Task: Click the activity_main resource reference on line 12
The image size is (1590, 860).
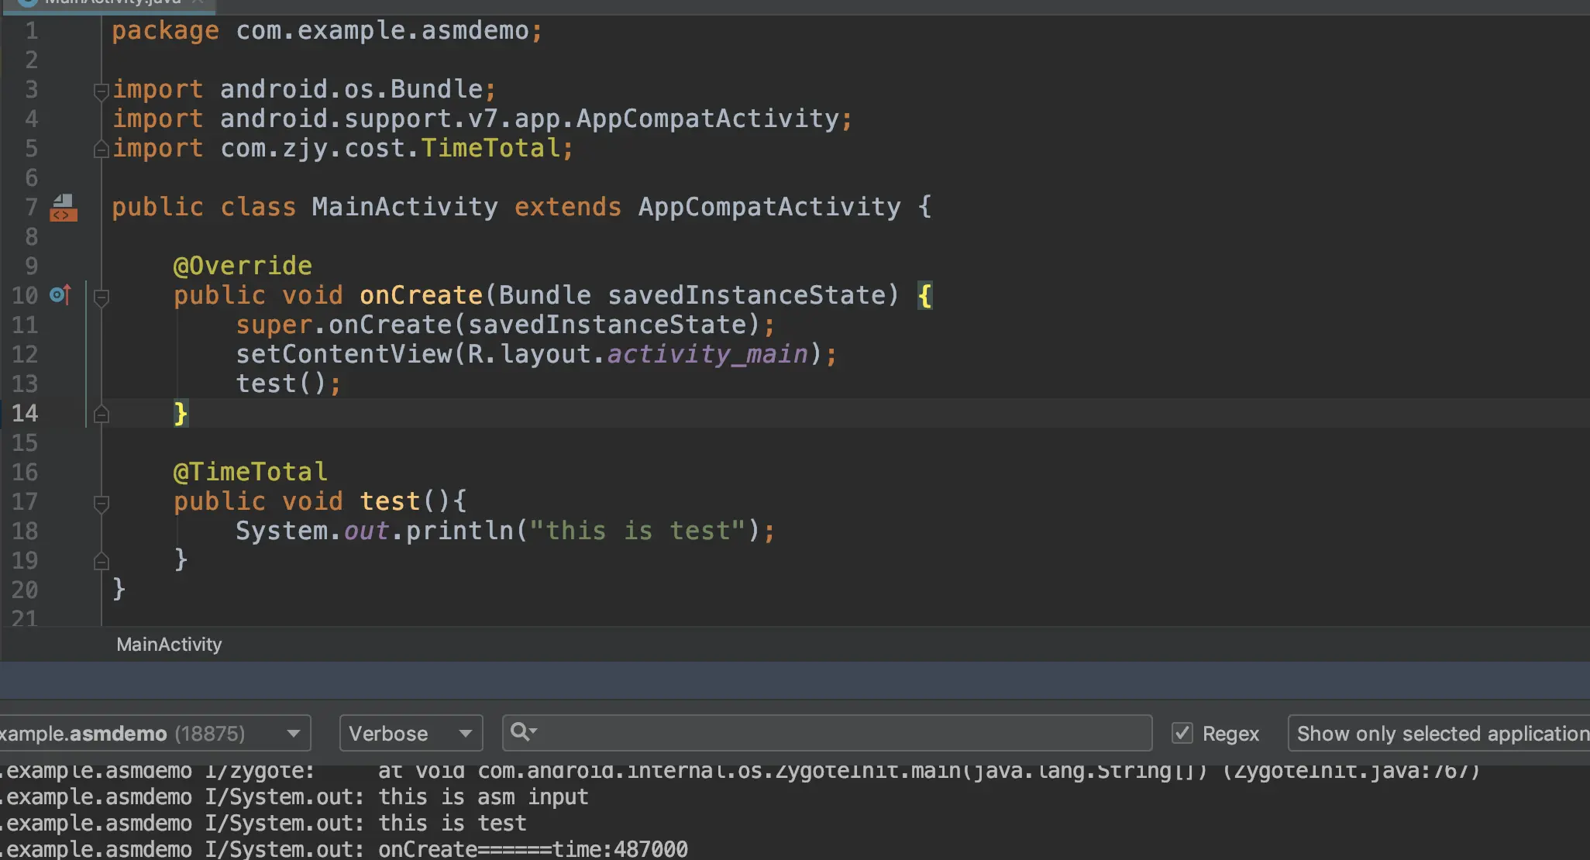Action: tap(707, 354)
